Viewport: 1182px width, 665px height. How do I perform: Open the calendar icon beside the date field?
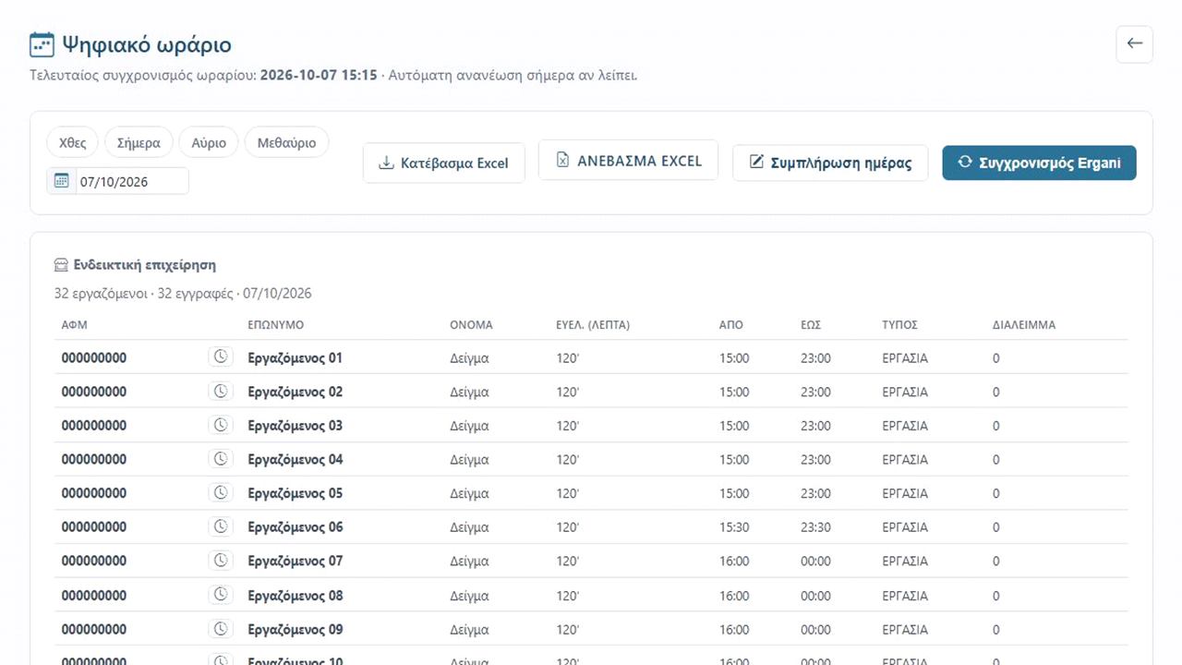point(62,181)
